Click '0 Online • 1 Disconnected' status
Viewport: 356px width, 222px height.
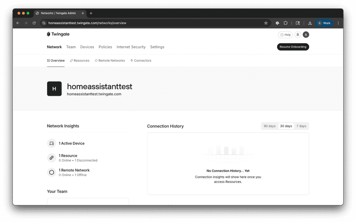[x=78, y=160]
